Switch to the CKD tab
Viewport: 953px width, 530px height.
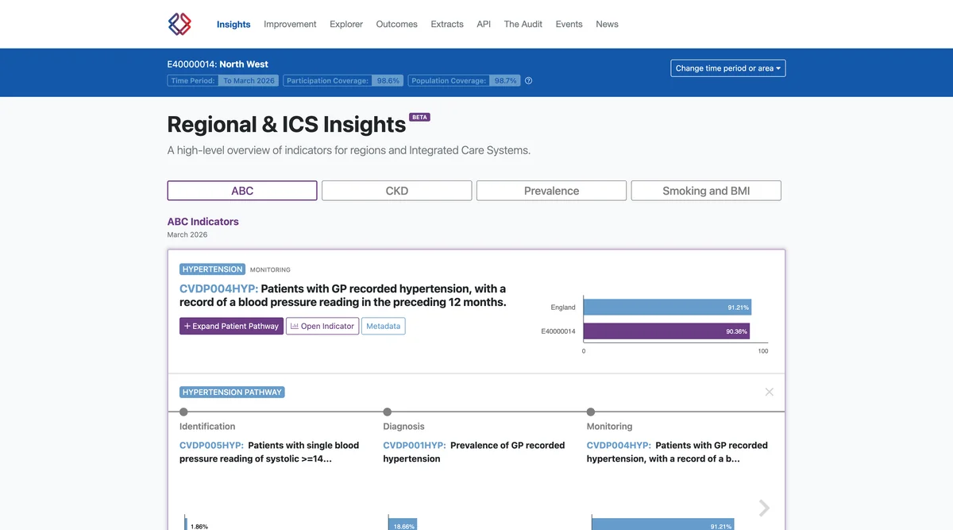(397, 191)
